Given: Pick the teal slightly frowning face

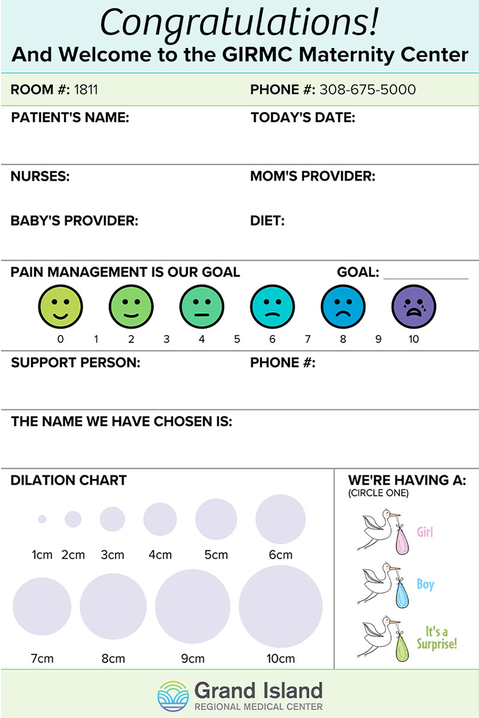Looking at the screenshot, I should tap(272, 306).
